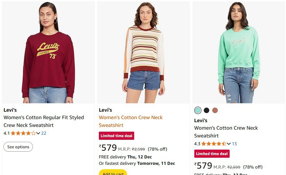Click the 4.1 star rating icons

pos(23,133)
